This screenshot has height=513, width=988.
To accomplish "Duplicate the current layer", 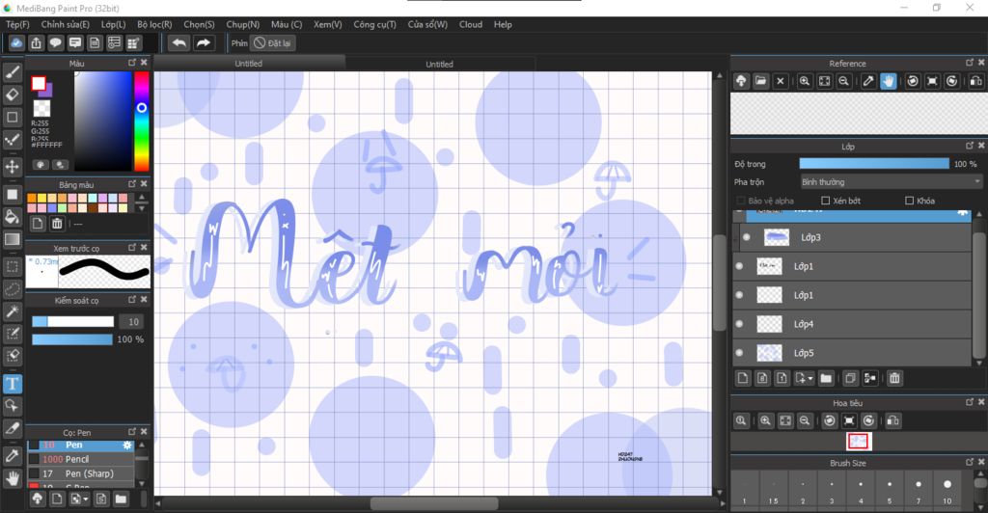I will click(850, 378).
